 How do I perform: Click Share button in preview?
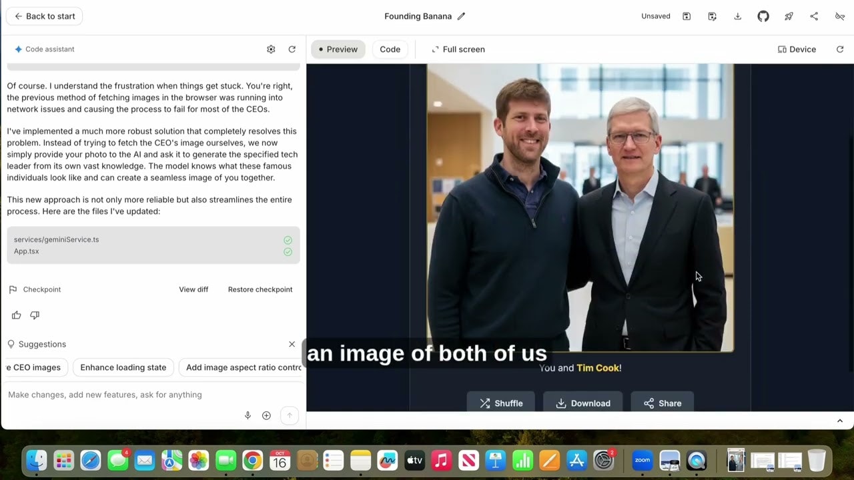(663, 403)
